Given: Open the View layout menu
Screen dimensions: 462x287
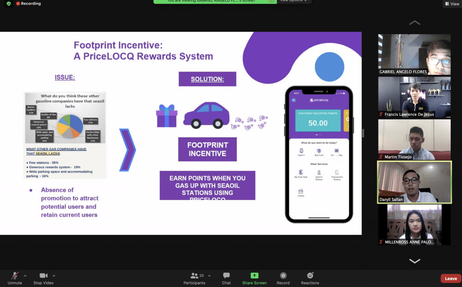Looking at the screenshot, I should click(x=452, y=4).
